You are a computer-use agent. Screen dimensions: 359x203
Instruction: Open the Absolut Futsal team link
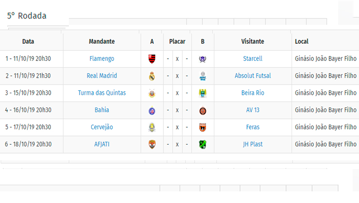(253, 76)
